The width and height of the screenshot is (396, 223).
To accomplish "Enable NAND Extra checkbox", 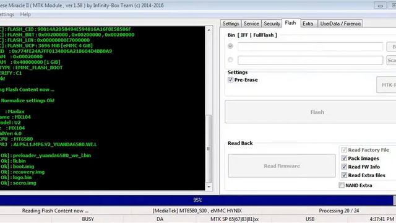I will tap(342, 185).
